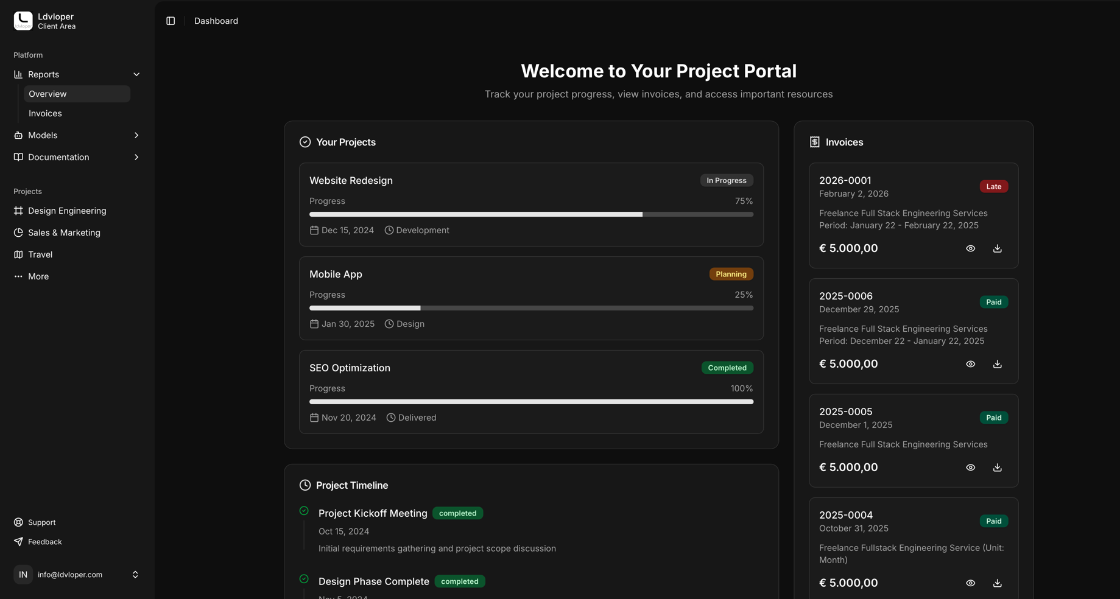
Task: Open the Travel map icon
Action: click(x=18, y=254)
